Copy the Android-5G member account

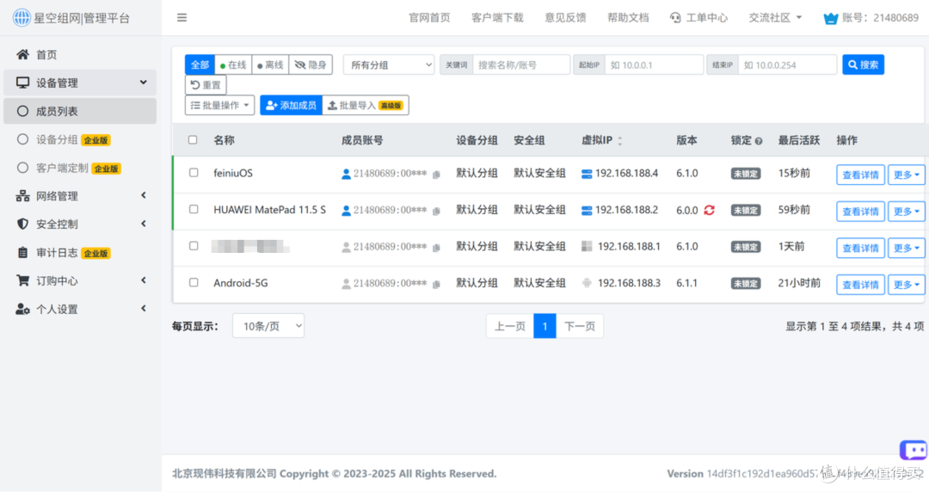pyautogui.click(x=436, y=285)
